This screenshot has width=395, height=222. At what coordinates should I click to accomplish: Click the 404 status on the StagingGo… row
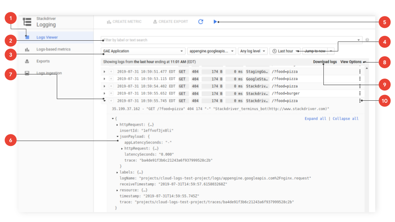tap(195, 72)
